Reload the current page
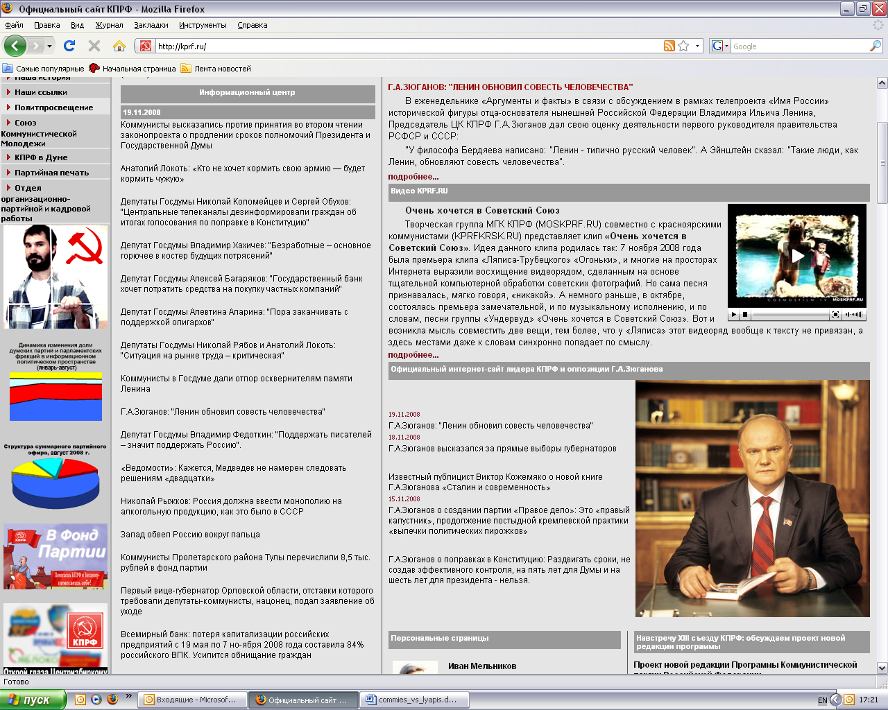 (x=69, y=46)
